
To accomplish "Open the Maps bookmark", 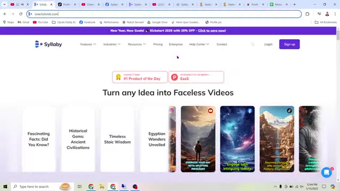I will pos(8,22).
